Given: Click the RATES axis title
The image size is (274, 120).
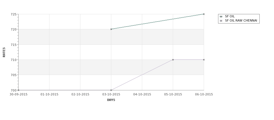Looking at the screenshot, I should [4, 52].
